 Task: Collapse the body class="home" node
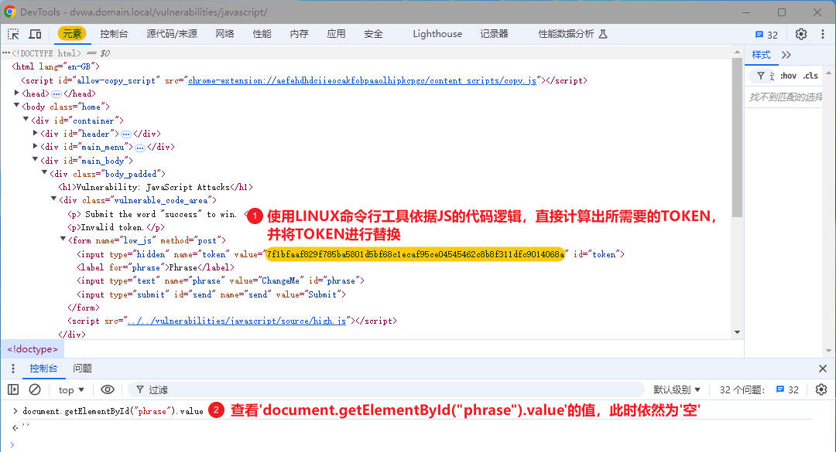coord(16,106)
